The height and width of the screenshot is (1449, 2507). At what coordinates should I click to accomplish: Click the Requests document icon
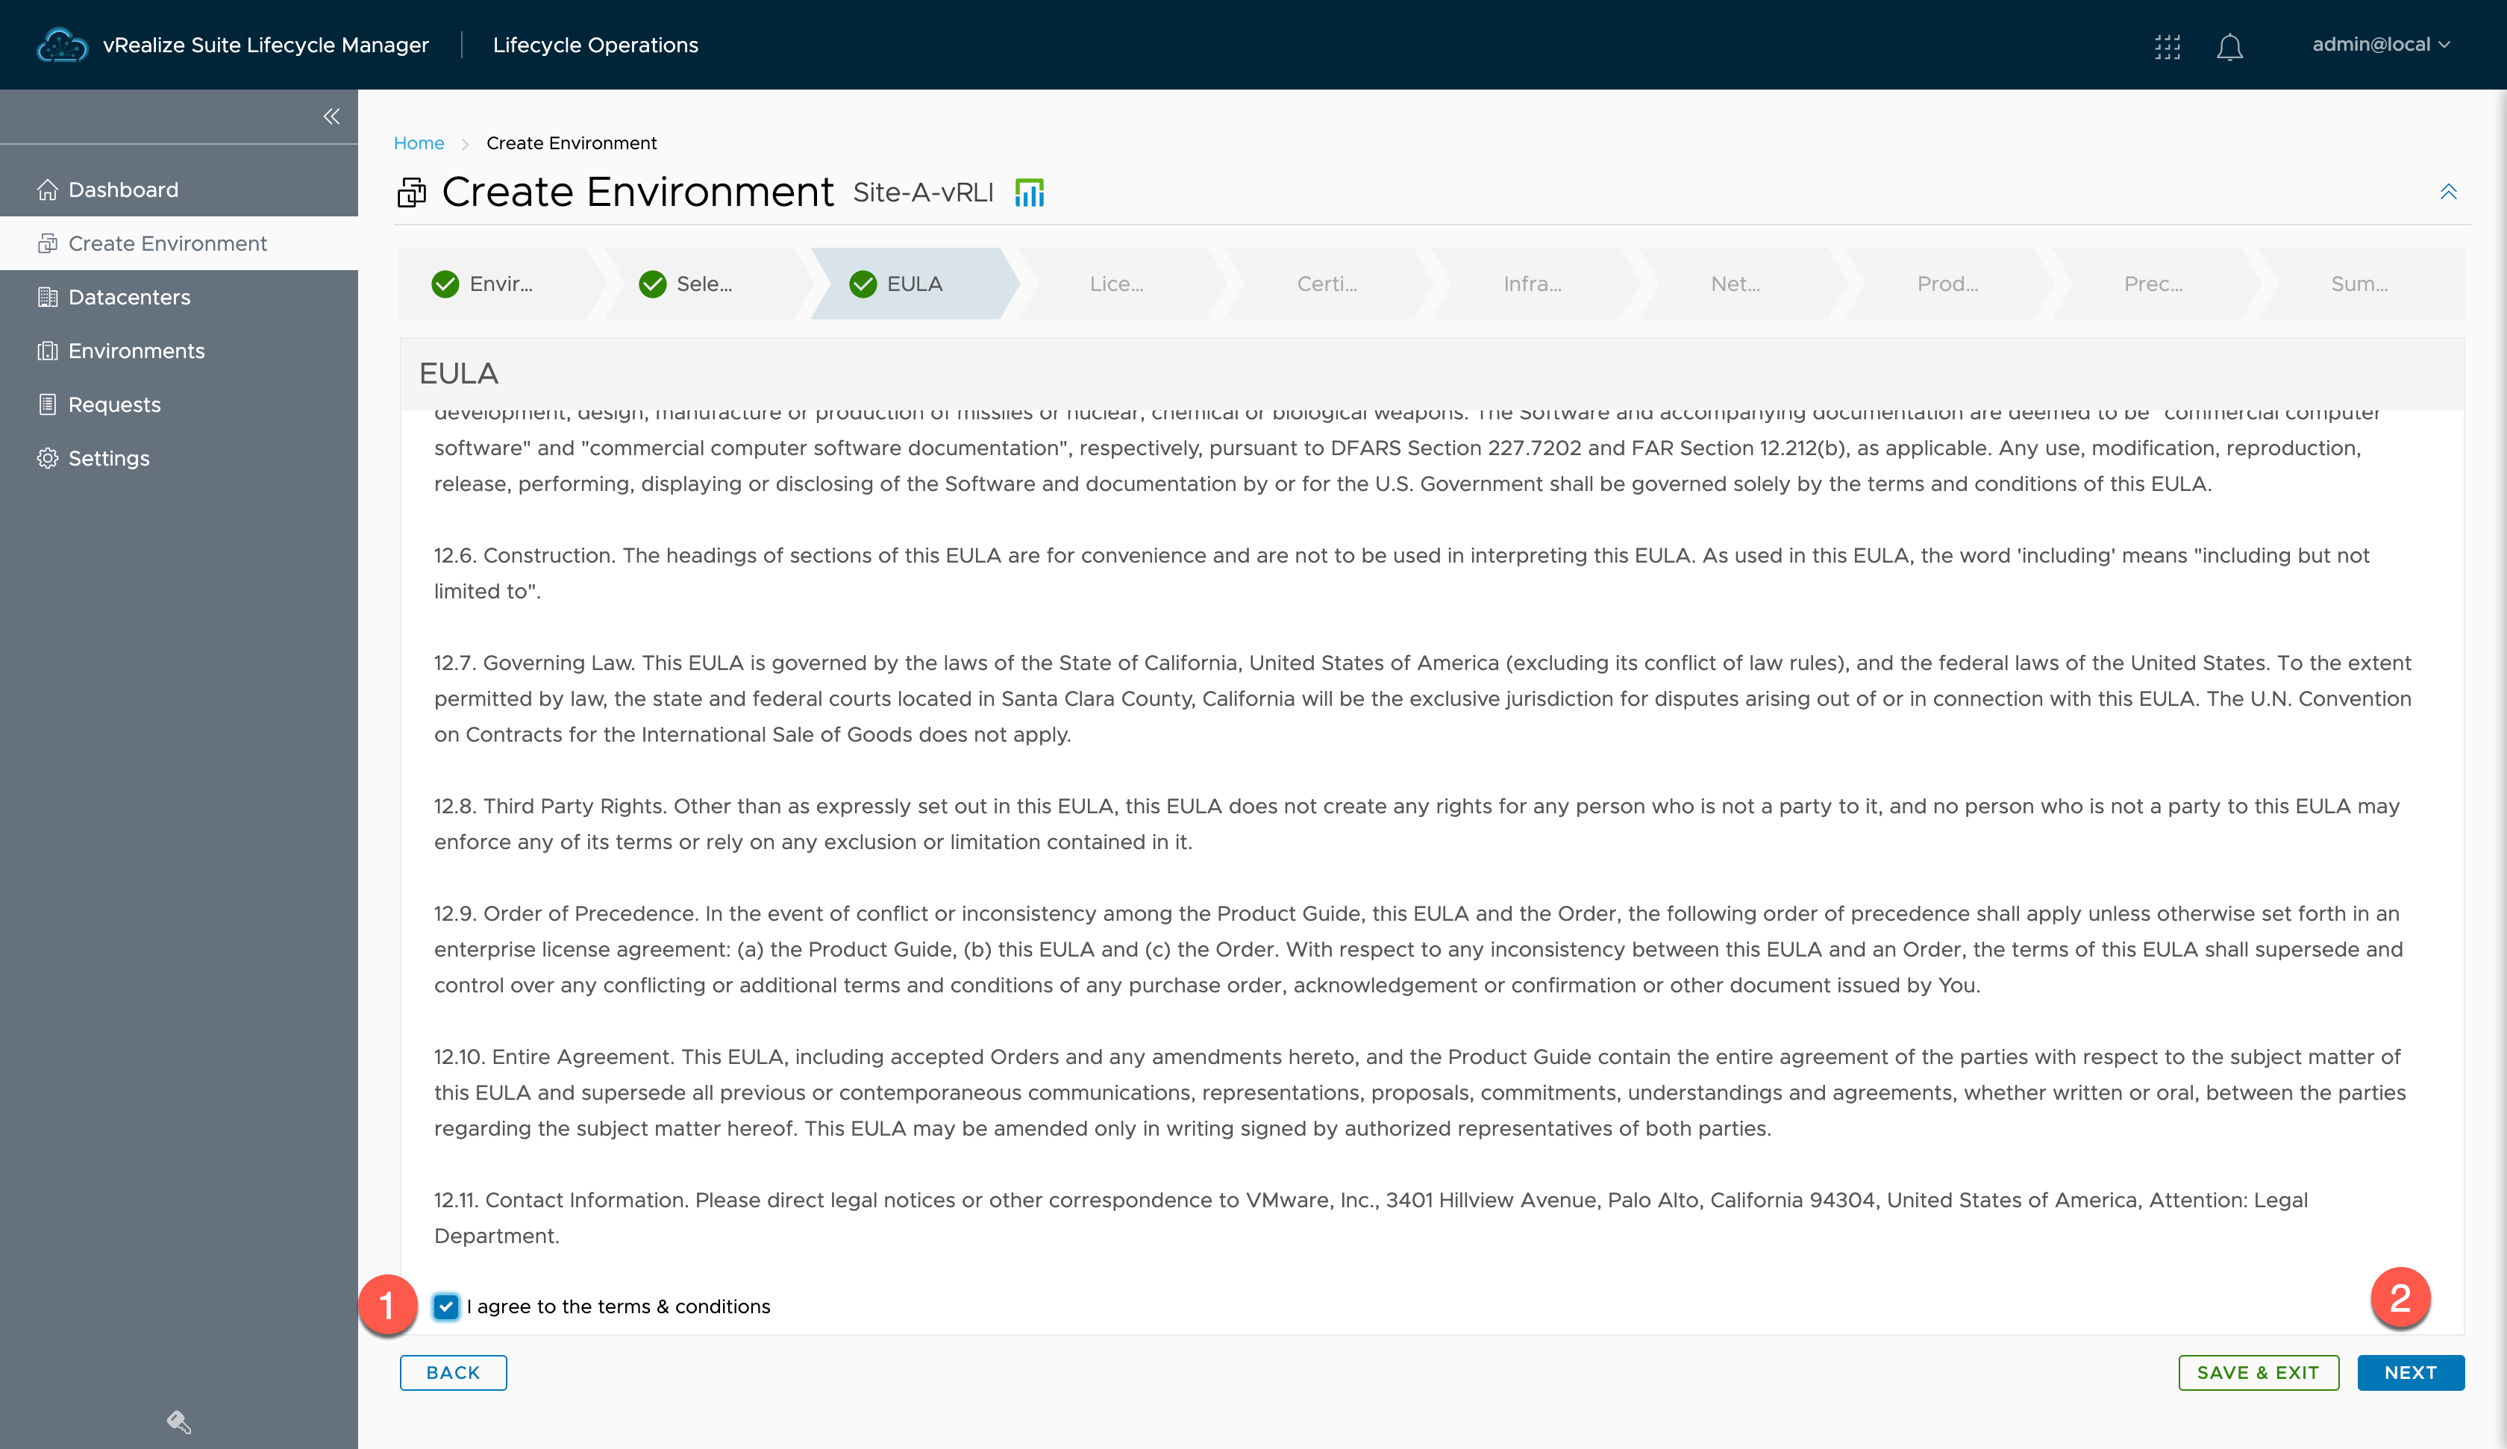pyautogui.click(x=48, y=404)
